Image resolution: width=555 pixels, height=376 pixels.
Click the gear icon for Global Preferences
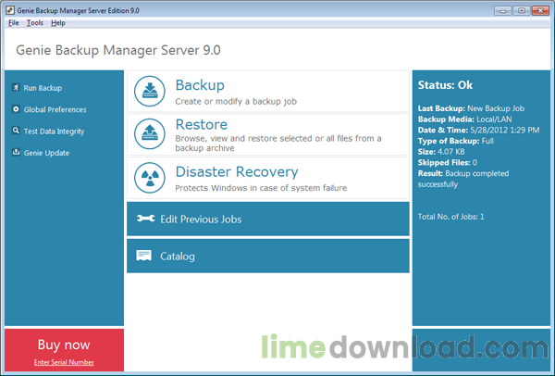click(x=16, y=109)
